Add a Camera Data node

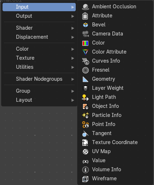point(116,34)
